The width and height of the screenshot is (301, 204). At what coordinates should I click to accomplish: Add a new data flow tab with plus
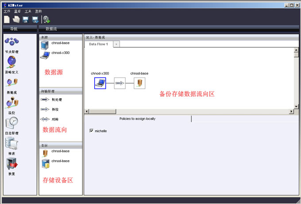pos(116,44)
